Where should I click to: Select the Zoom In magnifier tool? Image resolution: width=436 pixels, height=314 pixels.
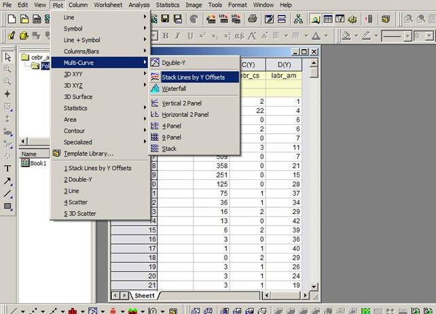[x=7, y=69]
